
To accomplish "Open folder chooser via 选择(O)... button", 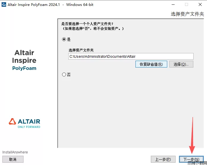I will [181, 64].
